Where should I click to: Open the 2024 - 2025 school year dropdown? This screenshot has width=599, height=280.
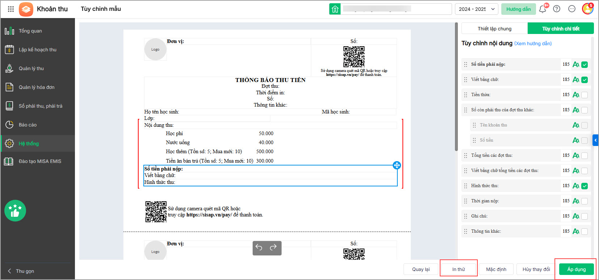click(x=476, y=9)
